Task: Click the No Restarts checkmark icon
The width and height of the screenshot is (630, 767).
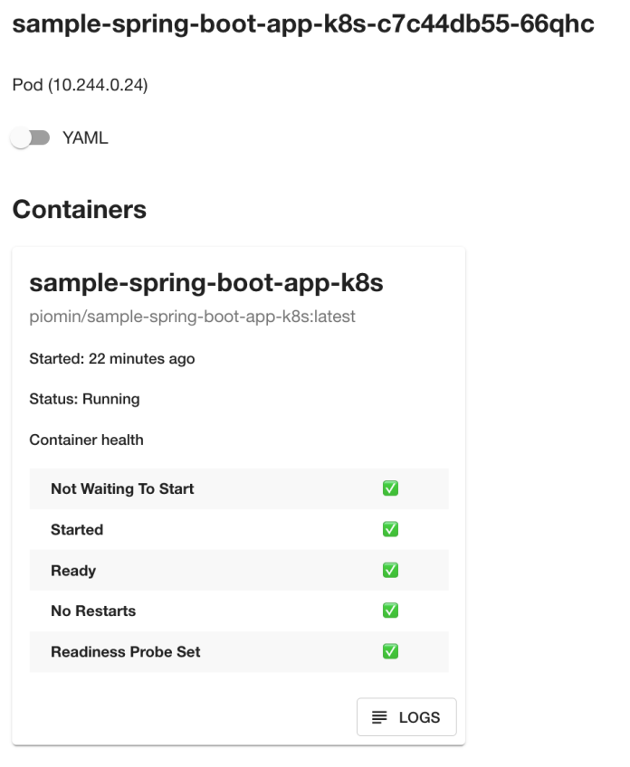Action: coord(390,611)
